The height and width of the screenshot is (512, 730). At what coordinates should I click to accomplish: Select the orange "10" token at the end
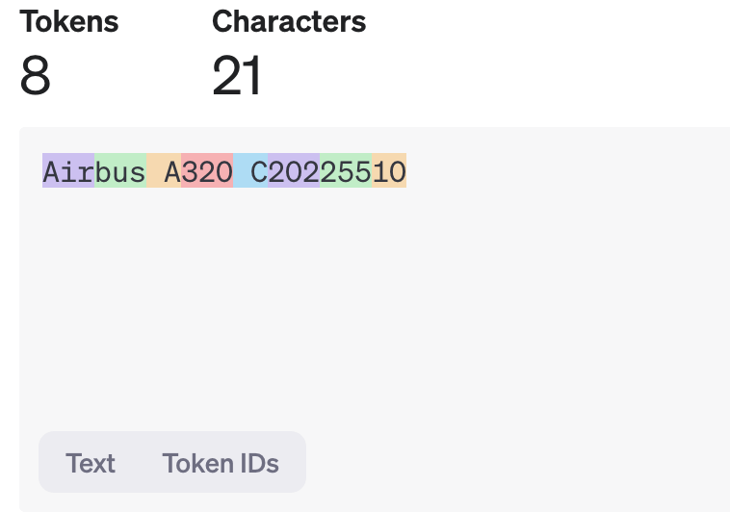pos(389,171)
